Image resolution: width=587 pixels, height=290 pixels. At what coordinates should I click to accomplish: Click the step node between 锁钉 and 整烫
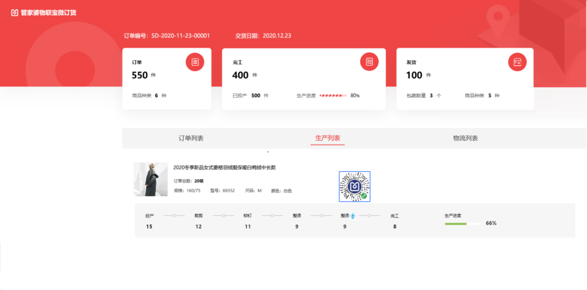pos(272,216)
